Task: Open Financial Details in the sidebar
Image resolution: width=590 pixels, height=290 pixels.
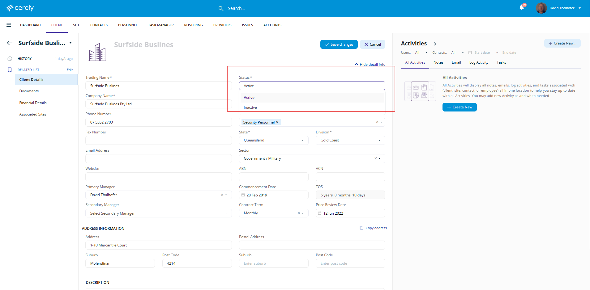Action: 33,103
